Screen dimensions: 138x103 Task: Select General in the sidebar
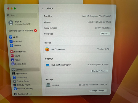(25, 69)
